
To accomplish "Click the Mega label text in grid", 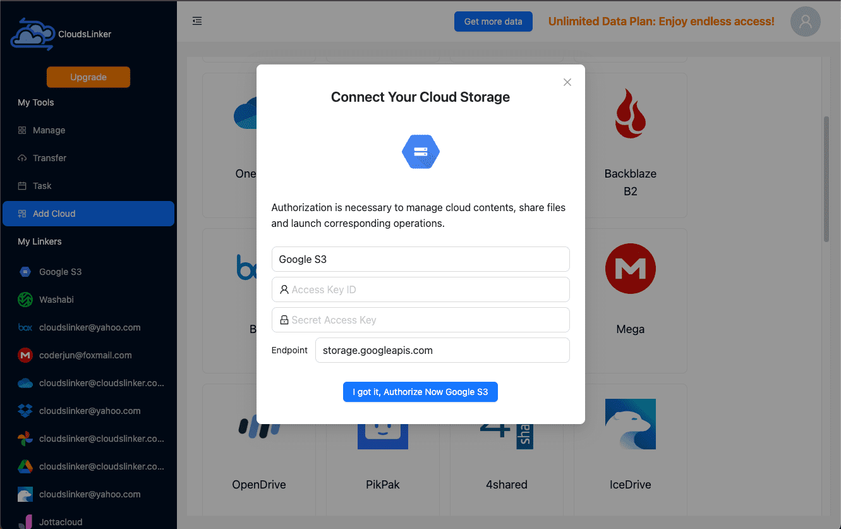I will click(x=631, y=329).
